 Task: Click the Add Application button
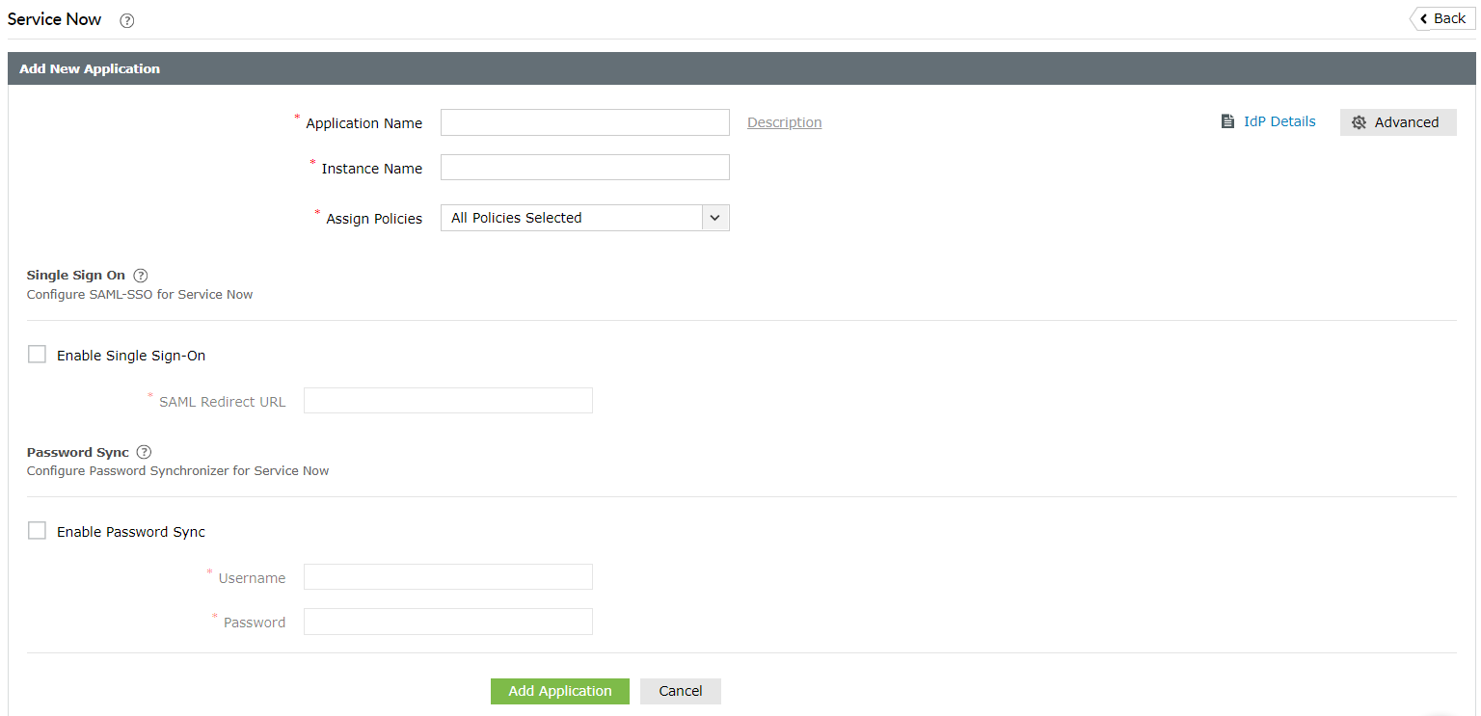coord(560,691)
